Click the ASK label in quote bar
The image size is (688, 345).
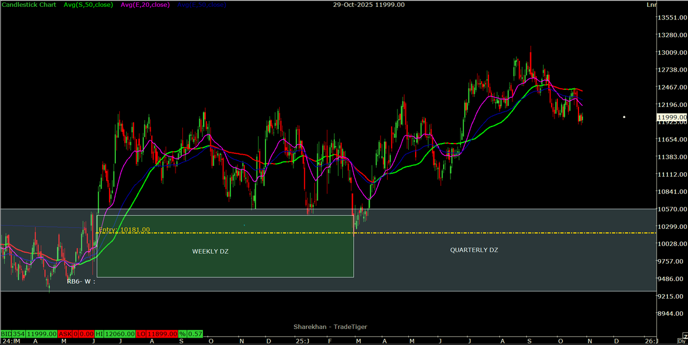[x=65, y=334]
